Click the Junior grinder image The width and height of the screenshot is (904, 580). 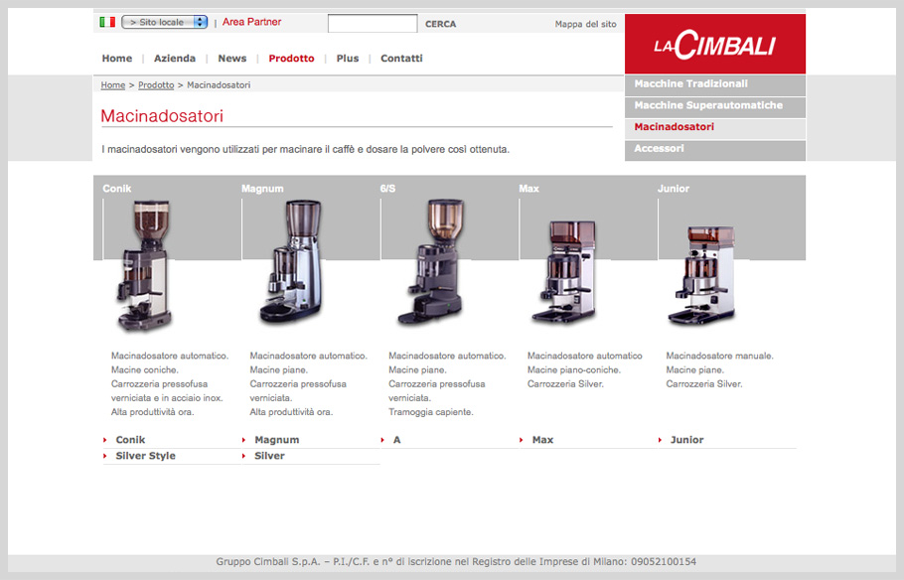702,275
